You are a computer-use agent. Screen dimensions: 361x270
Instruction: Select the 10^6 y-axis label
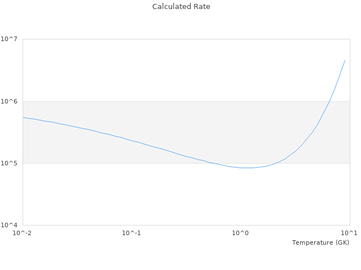(10, 101)
